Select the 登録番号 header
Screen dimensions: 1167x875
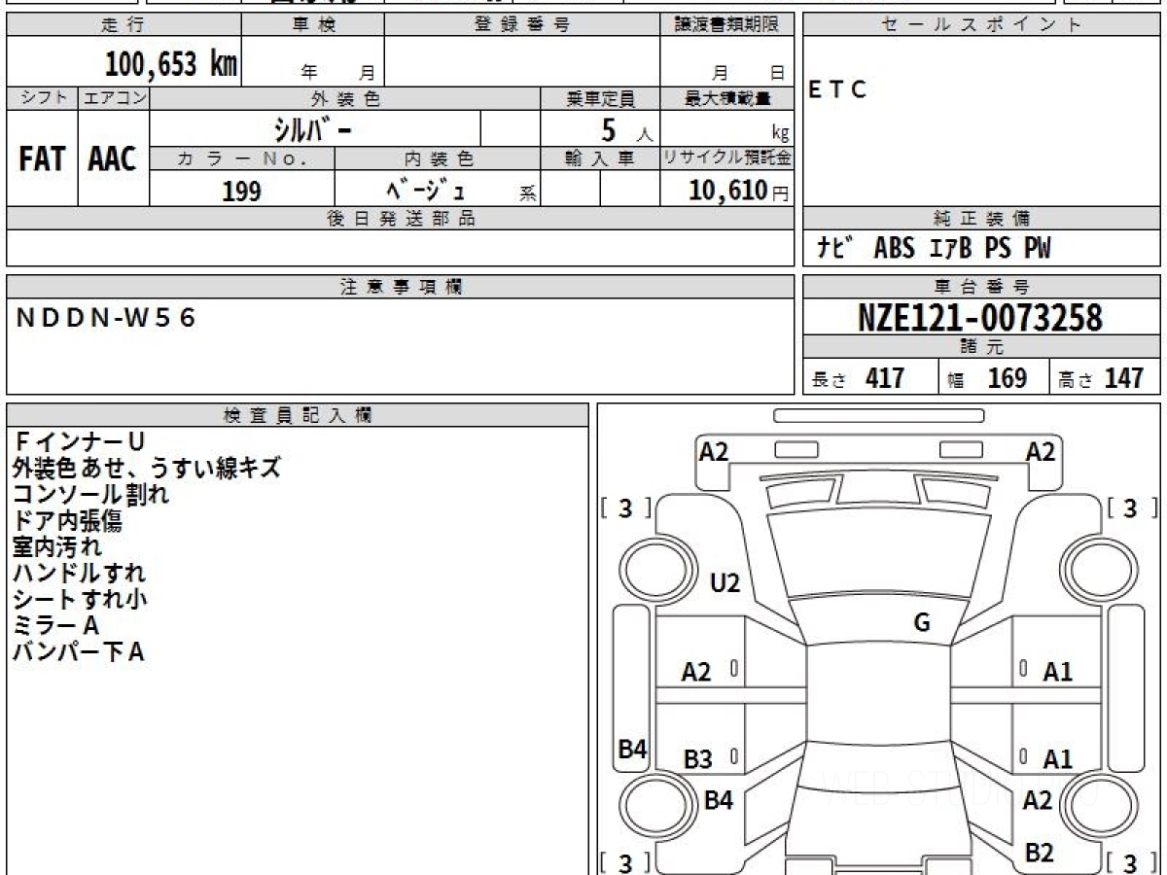click(521, 25)
